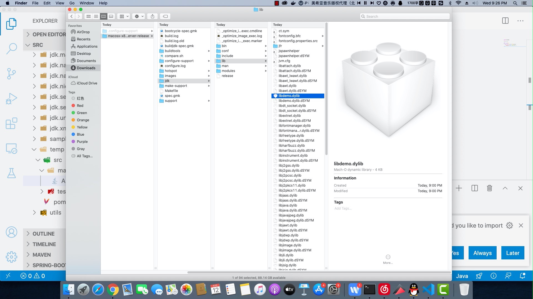
Task: Open the Go menu
Action: point(72,3)
